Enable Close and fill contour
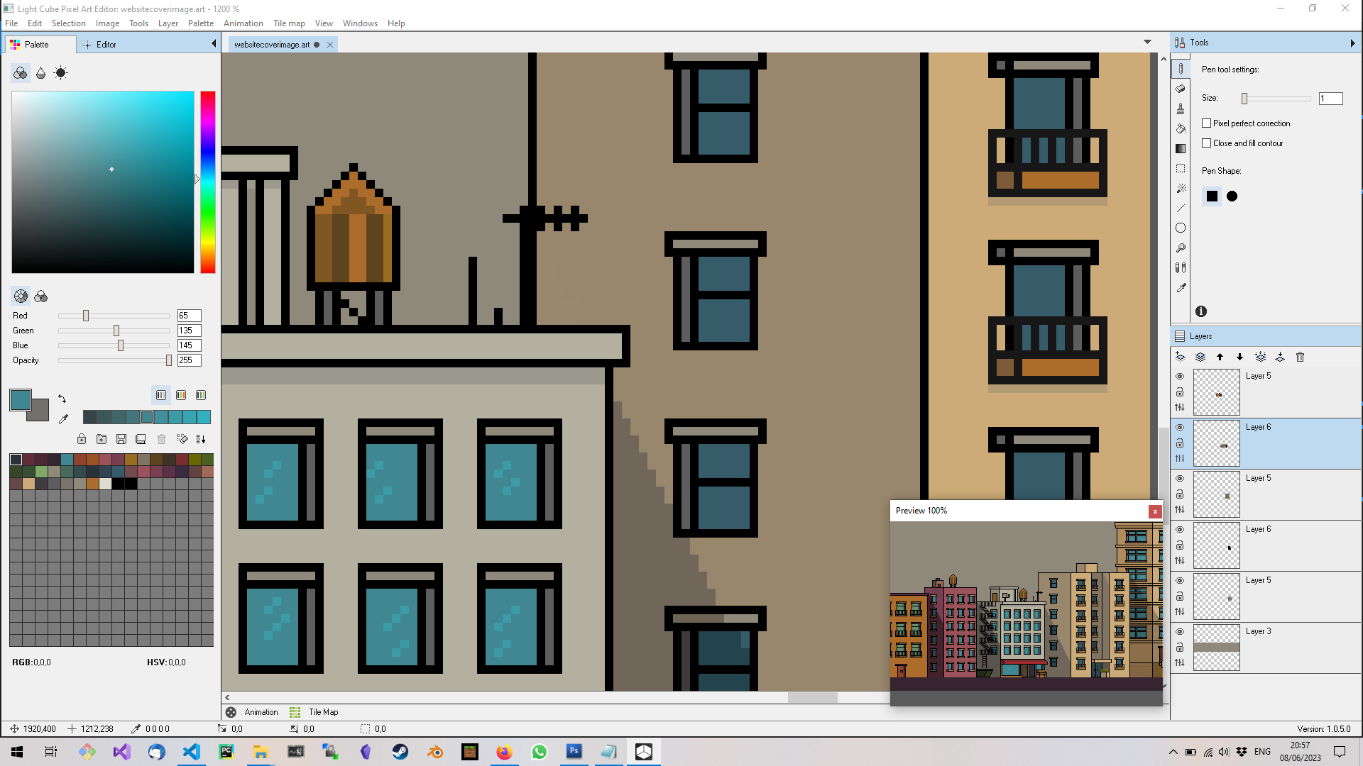This screenshot has width=1363, height=766. pyautogui.click(x=1206, y=143)
